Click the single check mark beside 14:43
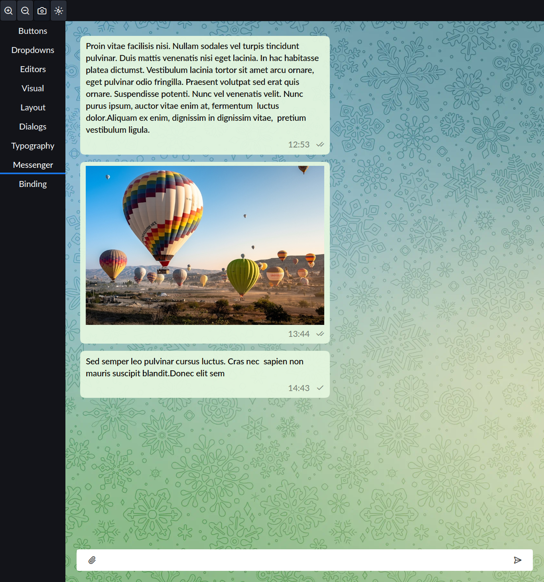Image resolution: width=544 pixels, height=582 pixels. 320,388
